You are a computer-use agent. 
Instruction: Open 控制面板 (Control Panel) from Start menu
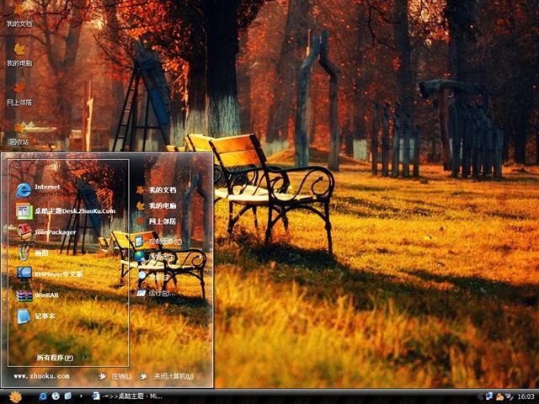tap(158, 241)
